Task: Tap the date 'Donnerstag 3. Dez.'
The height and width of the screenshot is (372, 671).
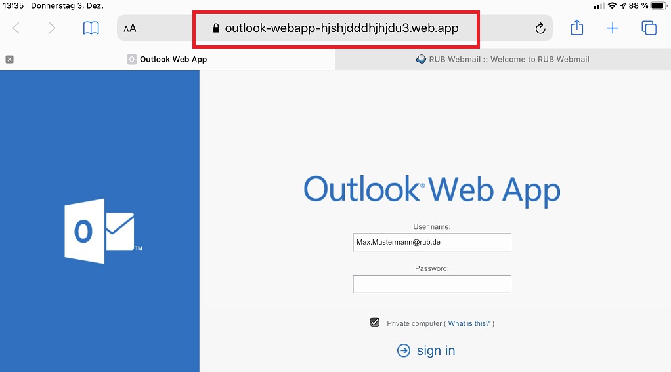Action: pyautogui.click(x=67, y=5)
